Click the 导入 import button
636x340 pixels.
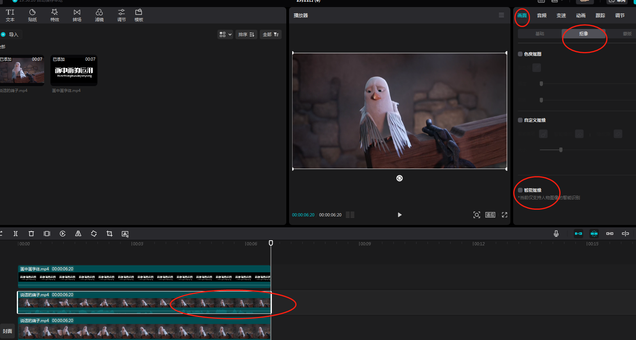10,34
